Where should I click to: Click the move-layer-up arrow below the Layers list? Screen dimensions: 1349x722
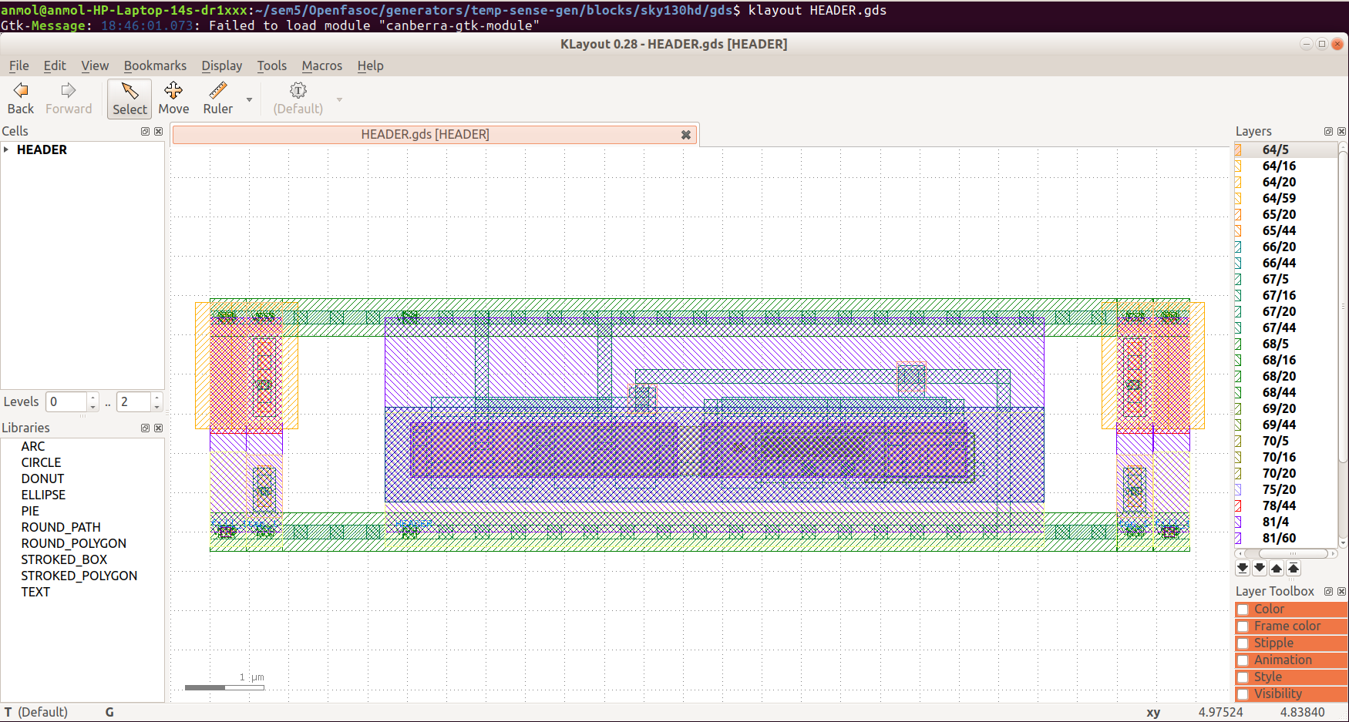[x=1277, y=568]
